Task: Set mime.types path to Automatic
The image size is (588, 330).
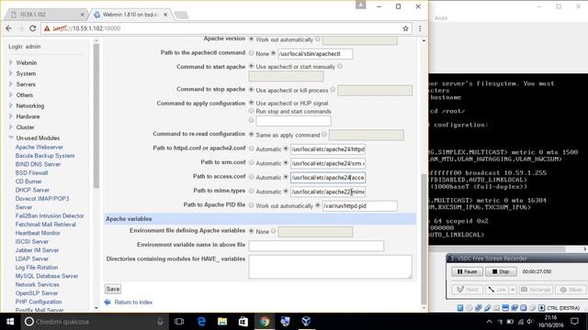Action: pyautogui.click(x=252, y=191)
